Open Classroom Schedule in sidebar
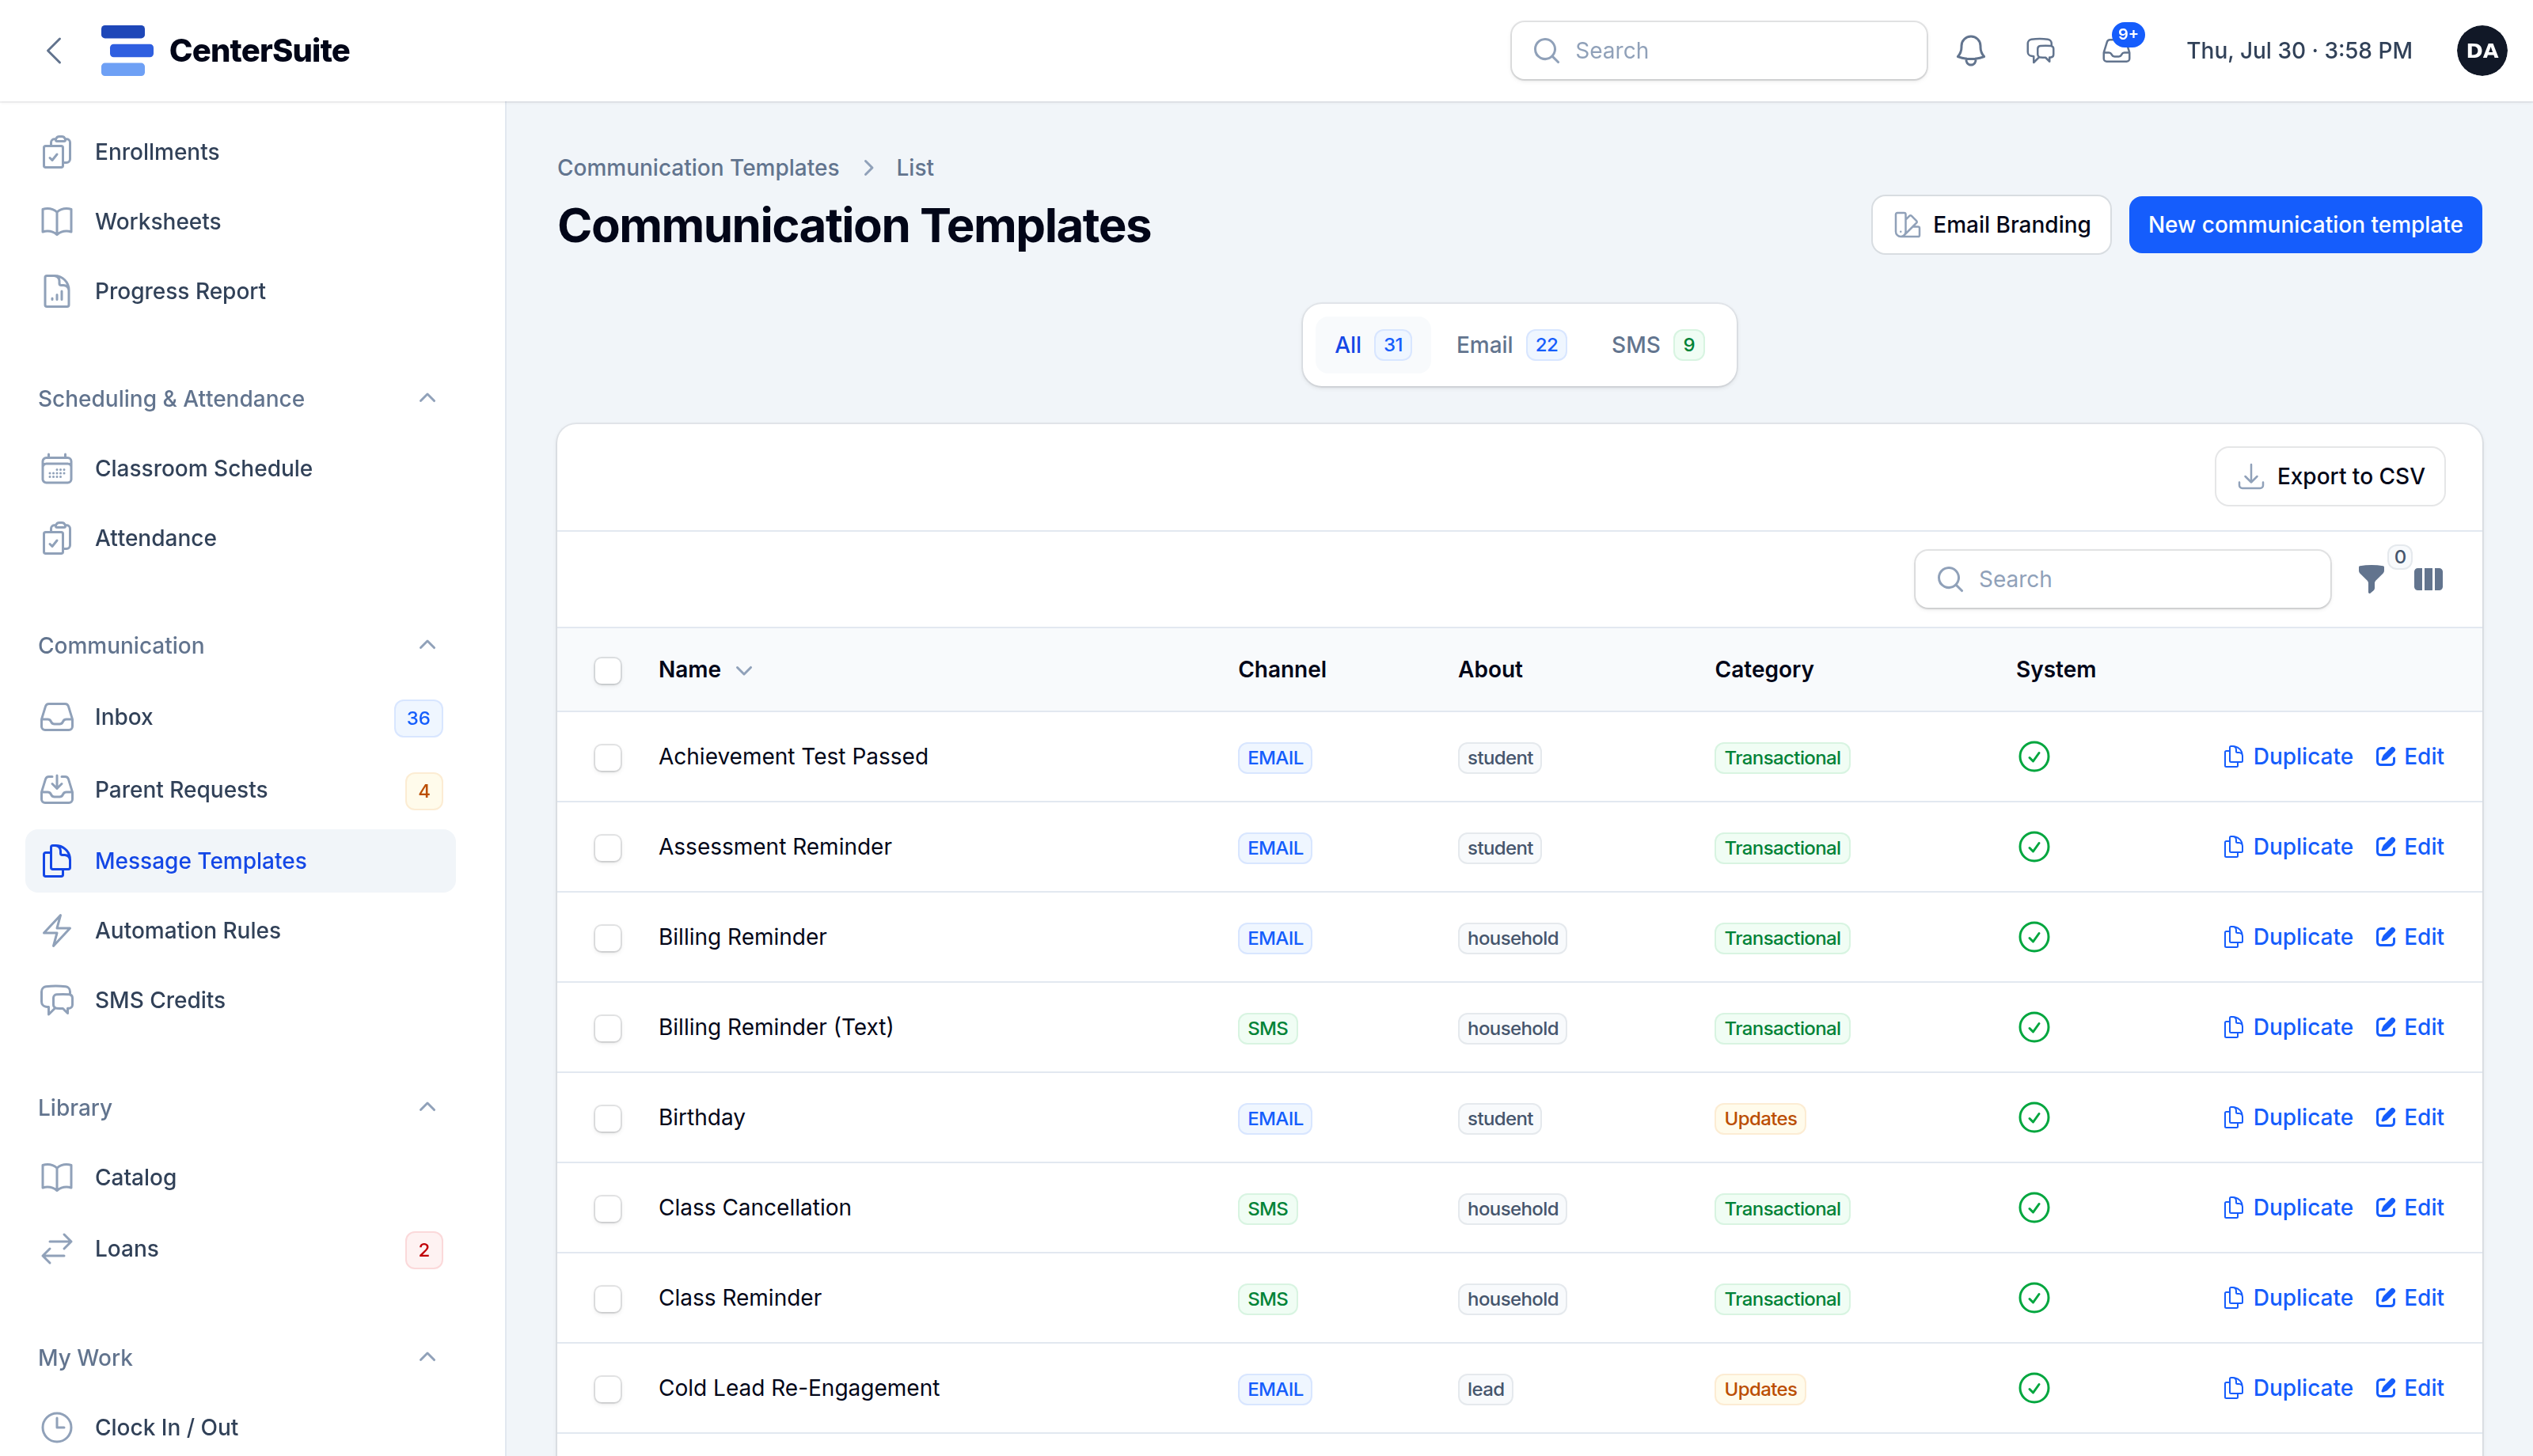This screenshot has height=1456, width=2533. coord(240,468)
